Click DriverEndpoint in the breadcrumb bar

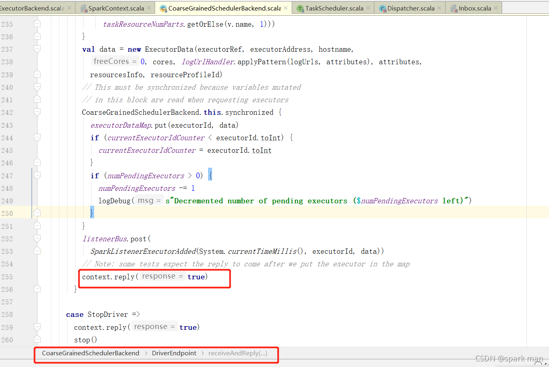174,353
